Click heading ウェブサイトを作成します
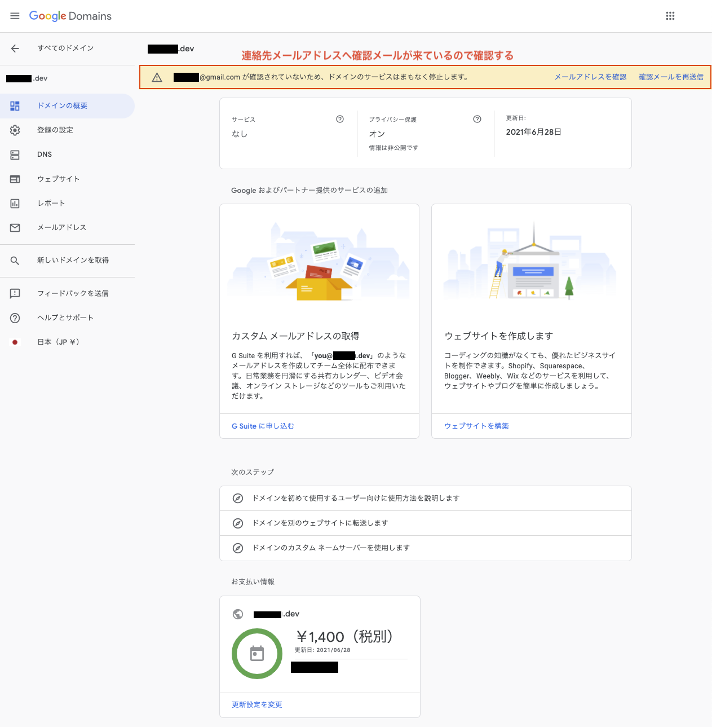Screen dimensions: 712x727 click(498, 336)
